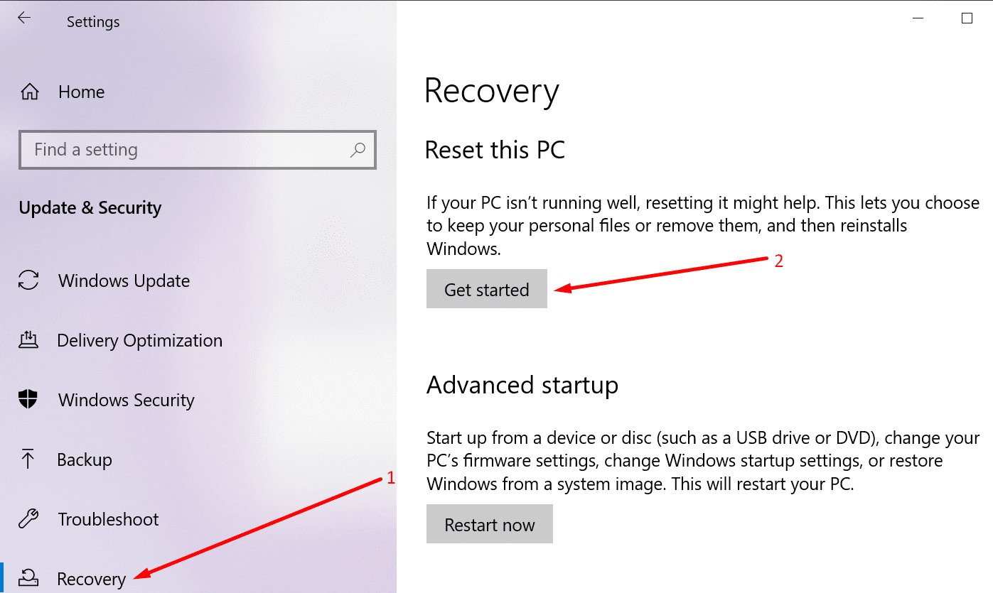This screenshot has width=993, height=593.
Task: Open the Windows Security page
Action: point(125,400)
